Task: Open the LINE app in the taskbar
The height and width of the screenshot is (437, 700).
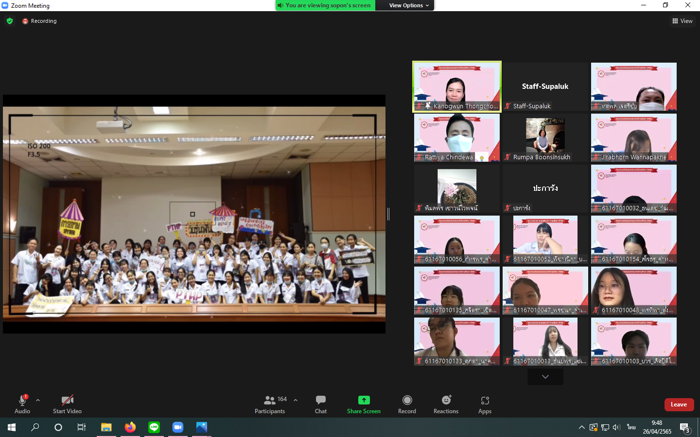Action: pyautogui.click(x=154, y=427)
